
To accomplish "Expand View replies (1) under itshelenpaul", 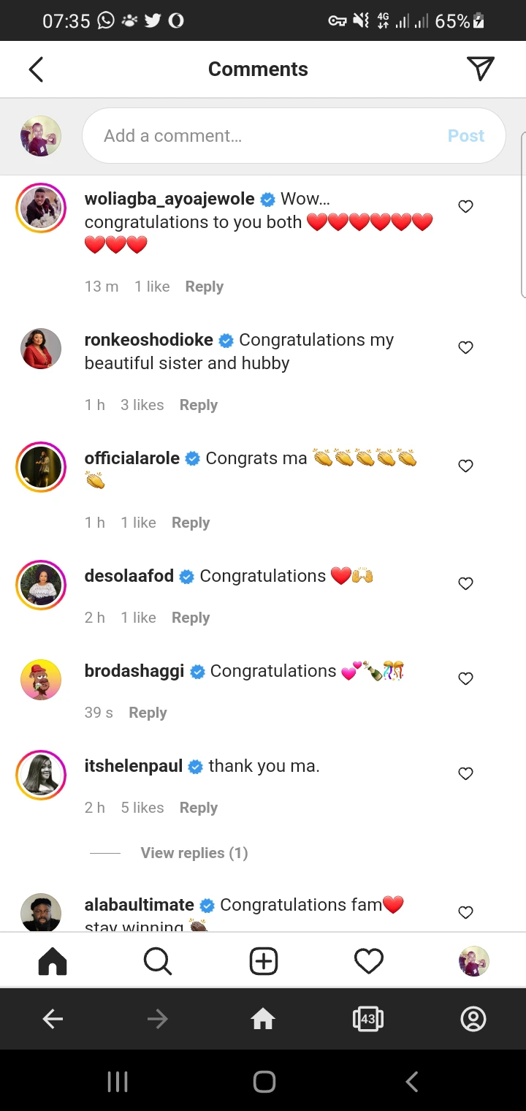I will point(194,853).
